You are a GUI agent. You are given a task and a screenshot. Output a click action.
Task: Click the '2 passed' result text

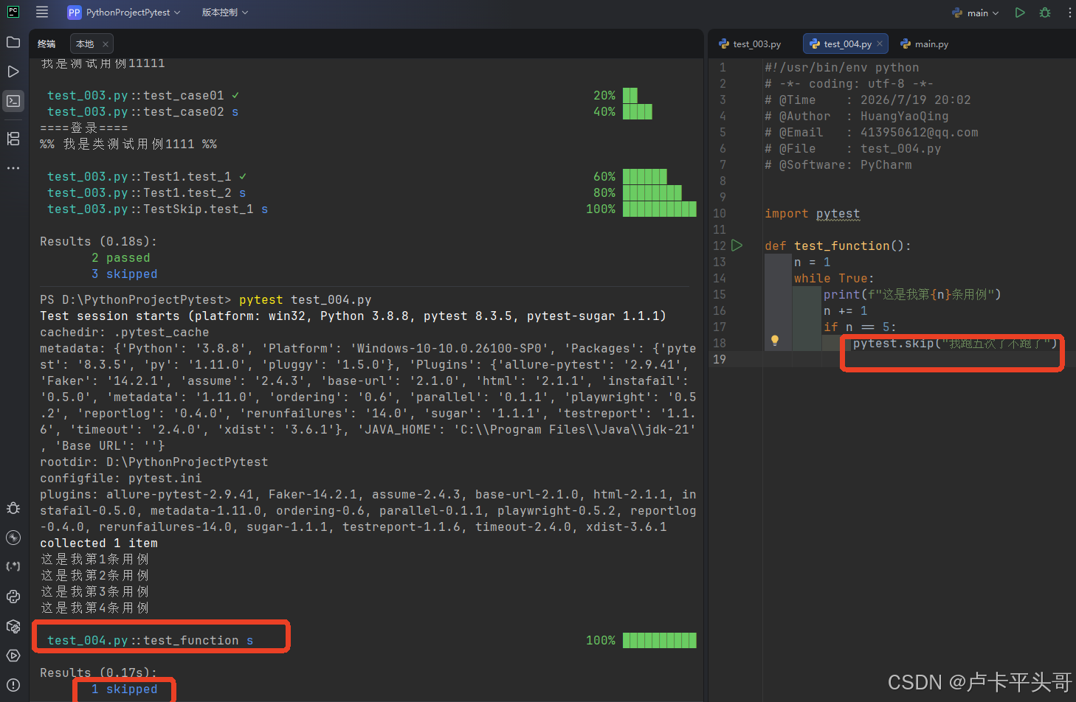pos(121,258)
